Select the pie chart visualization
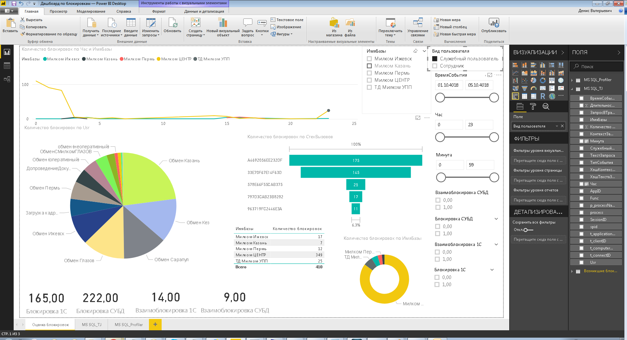 pyautogui.click(x=534, y=80)
